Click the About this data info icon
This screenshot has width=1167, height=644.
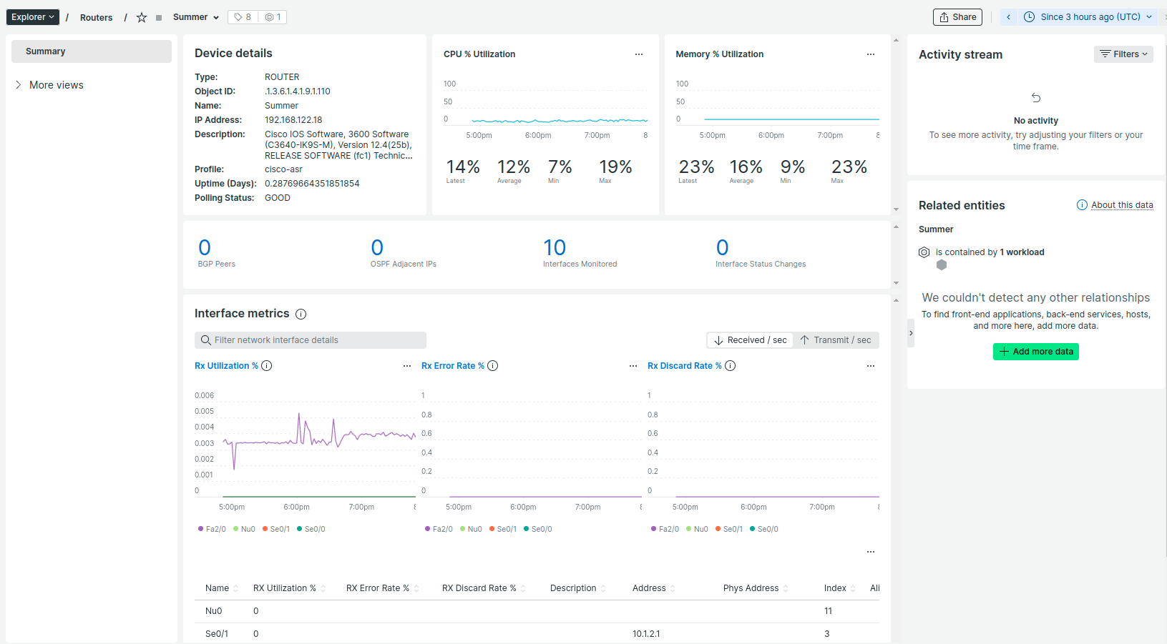1081,205
